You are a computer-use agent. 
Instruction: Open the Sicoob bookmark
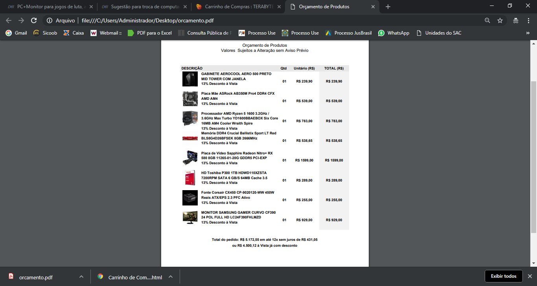[x=45, y=33]
